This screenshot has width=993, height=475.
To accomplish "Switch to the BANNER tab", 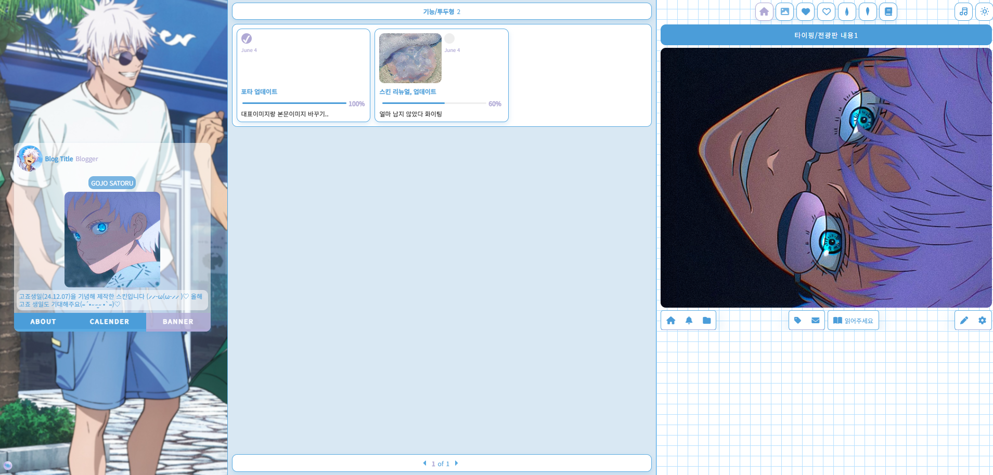I will pyautogui.click(x=178, y=322).
